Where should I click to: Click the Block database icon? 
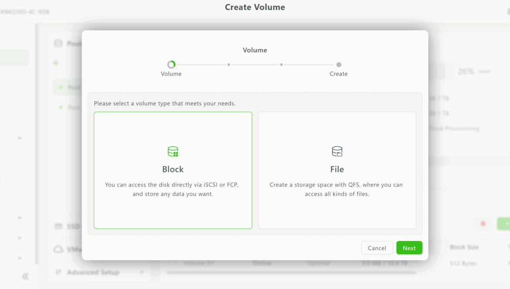click(173, 151)
